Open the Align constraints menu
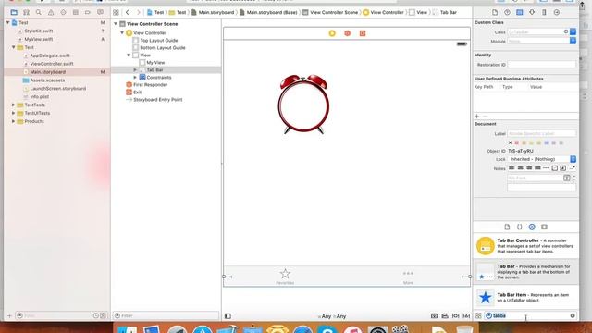592x333 pixels. click(445, 316)
